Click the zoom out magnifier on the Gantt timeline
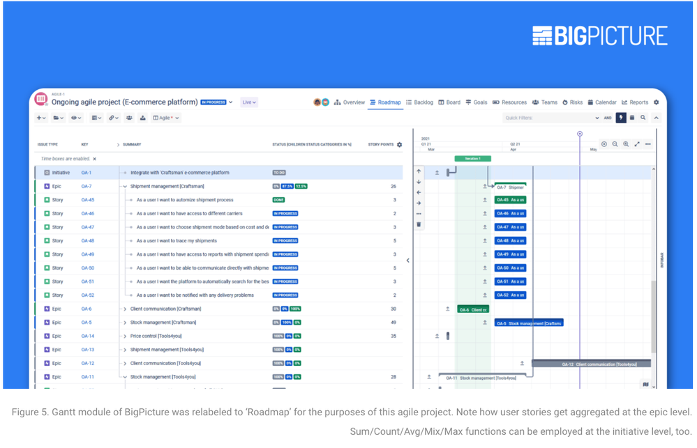697x448 pixels. [x=615, y=144]
